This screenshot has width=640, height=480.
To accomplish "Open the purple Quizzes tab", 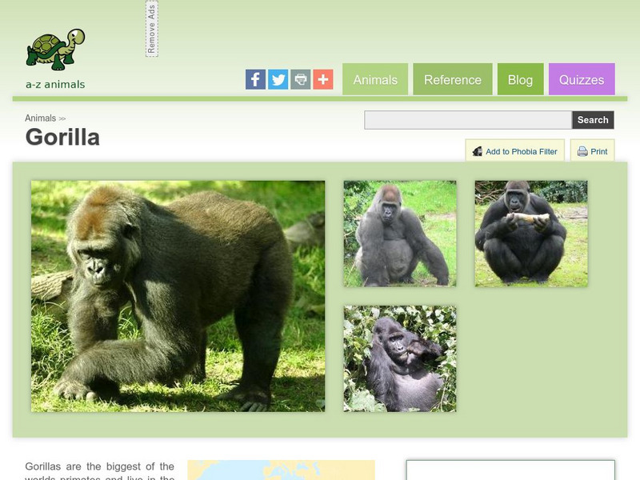I will (x=582, y=79).
